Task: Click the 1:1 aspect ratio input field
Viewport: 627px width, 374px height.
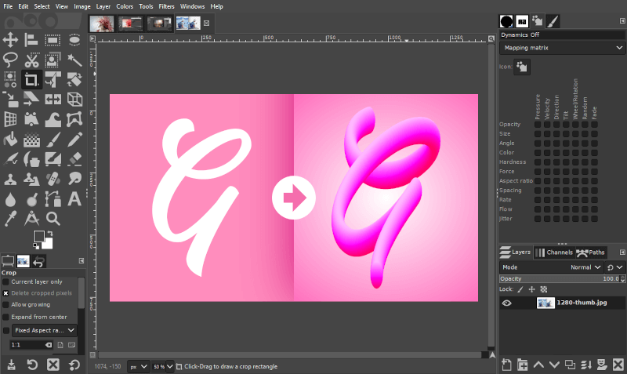Action: pos(27,345)
